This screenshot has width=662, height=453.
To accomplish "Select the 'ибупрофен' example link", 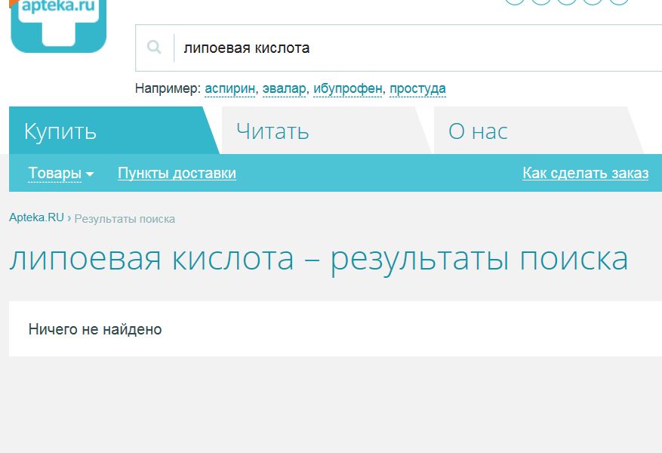I will click(348, 89).
